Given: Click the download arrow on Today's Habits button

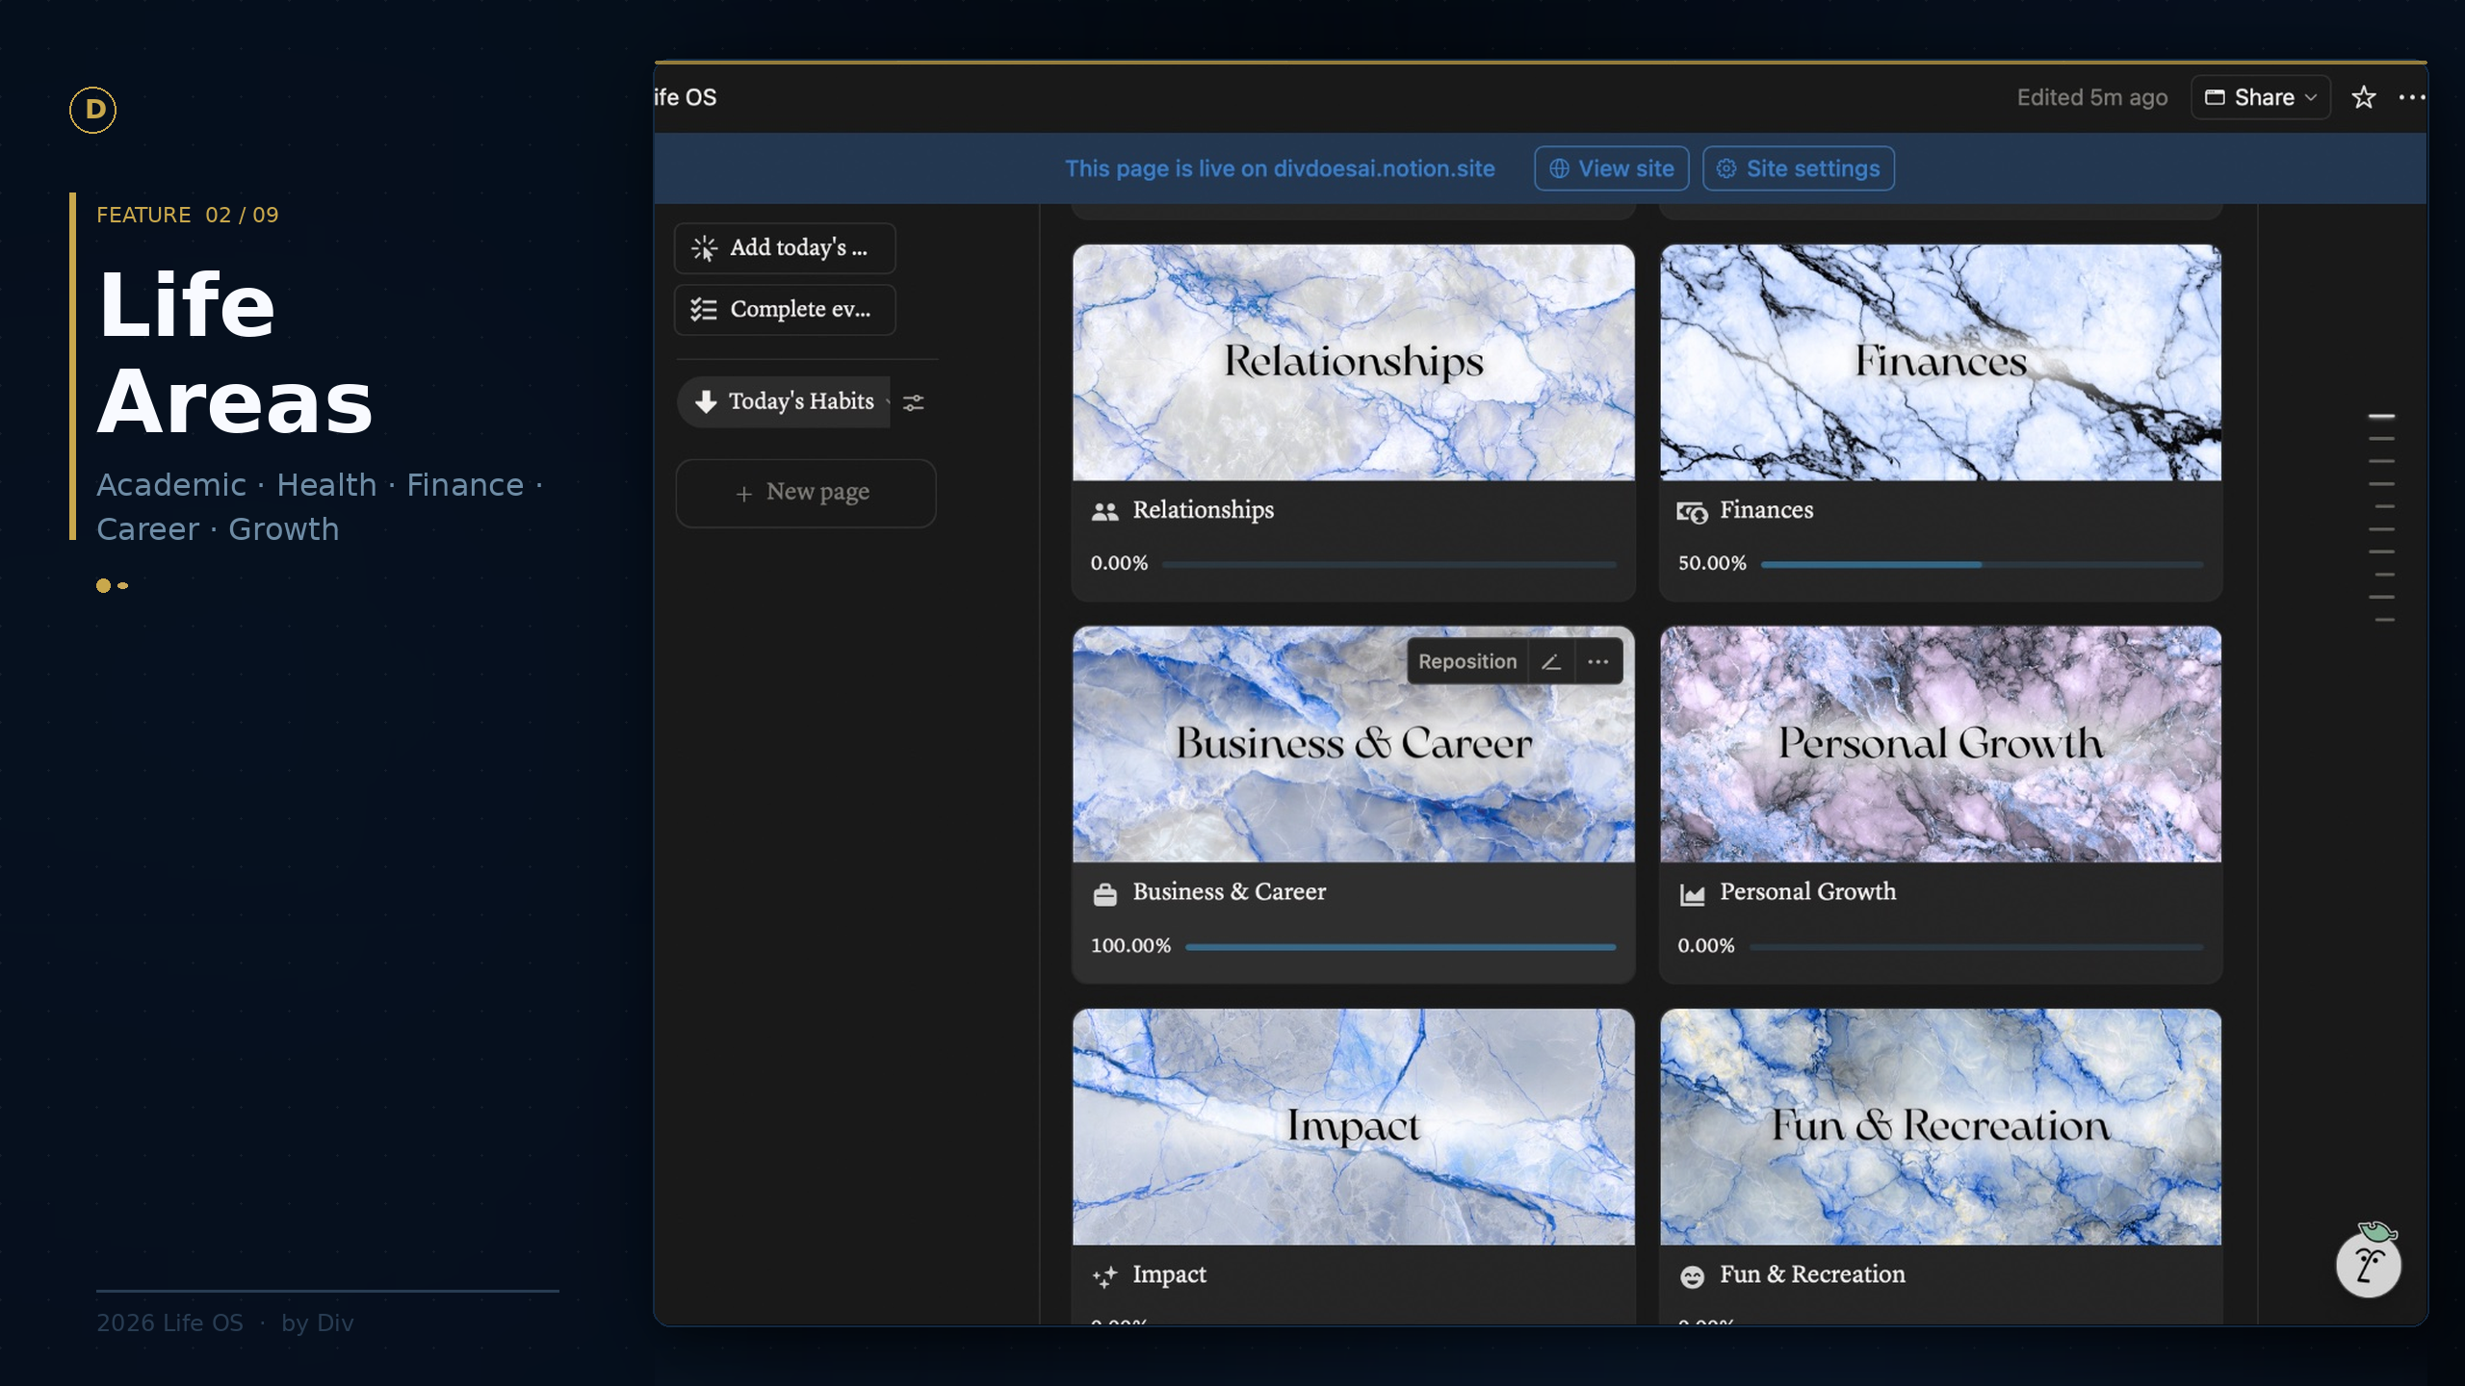Looking at the screenshot, I should (706, 401).
